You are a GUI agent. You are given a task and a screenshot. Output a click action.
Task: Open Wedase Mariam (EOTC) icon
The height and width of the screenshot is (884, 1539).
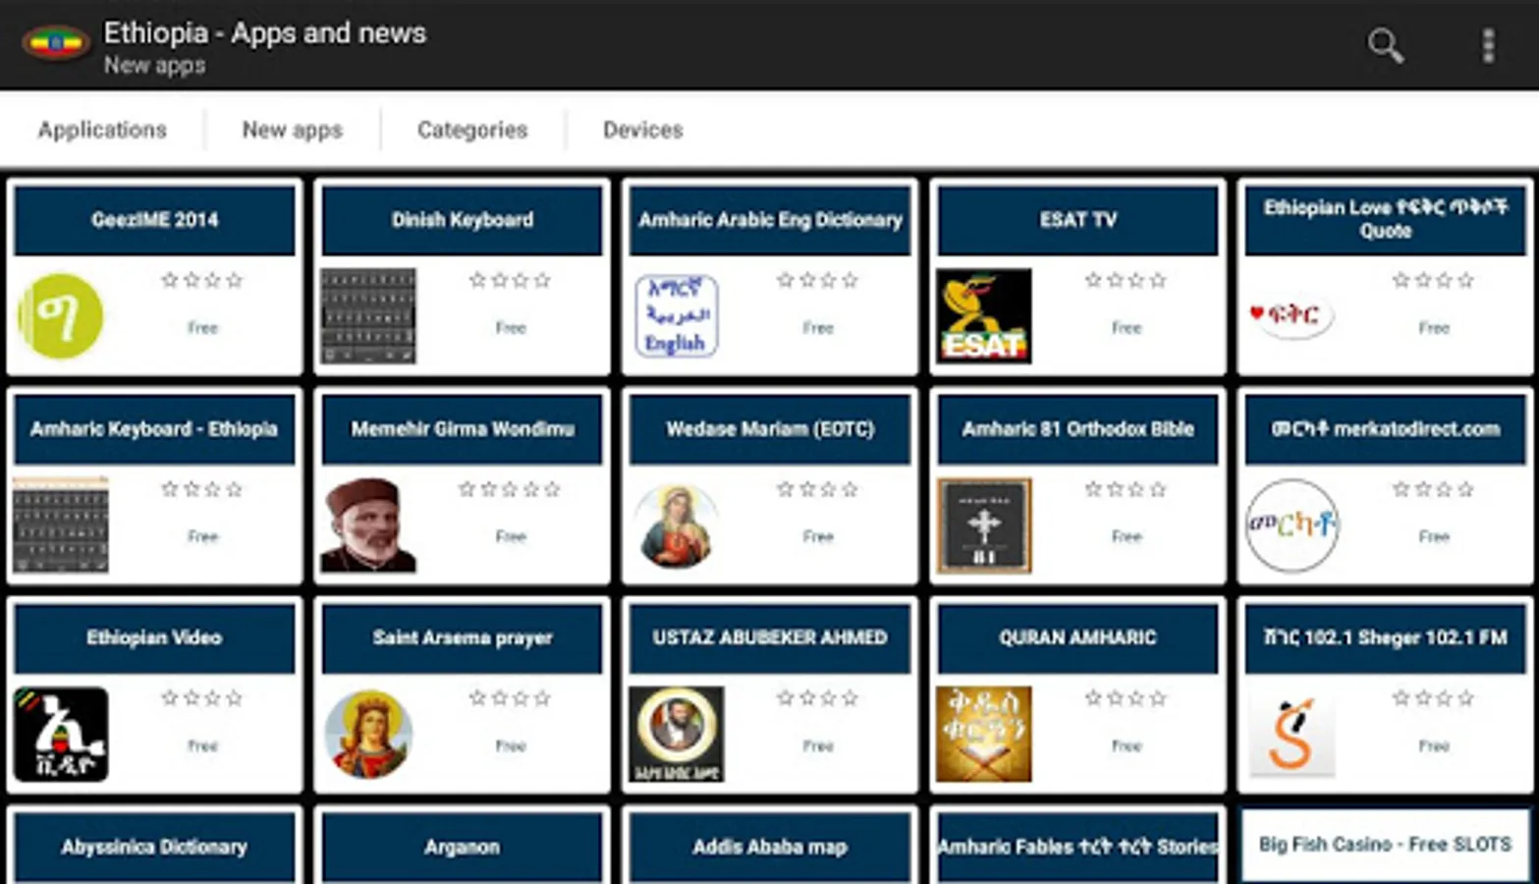[x=676, y=525]
